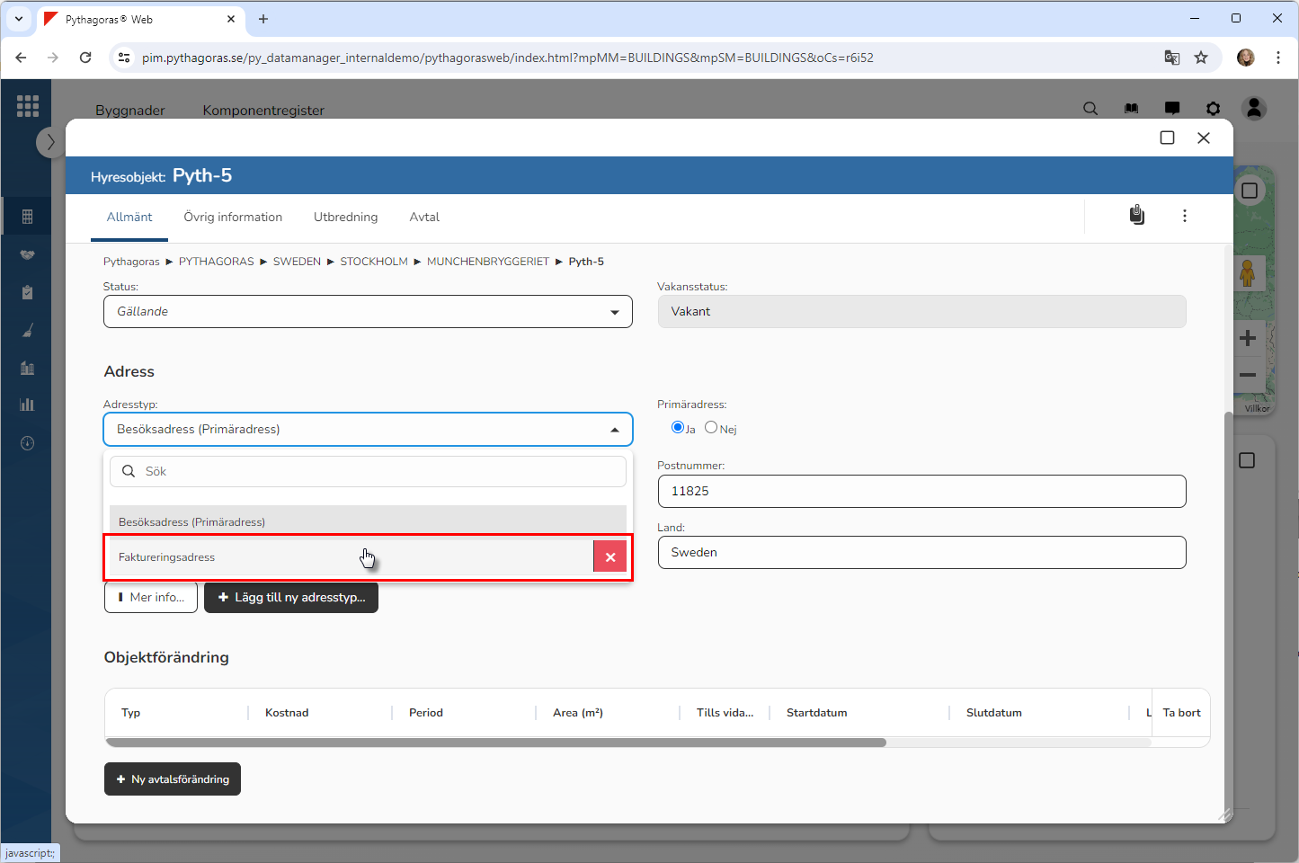Viewport: 1299px width, 863px height.
Task: Open the bar chart icon in sidebar
Action: [27, 405]
